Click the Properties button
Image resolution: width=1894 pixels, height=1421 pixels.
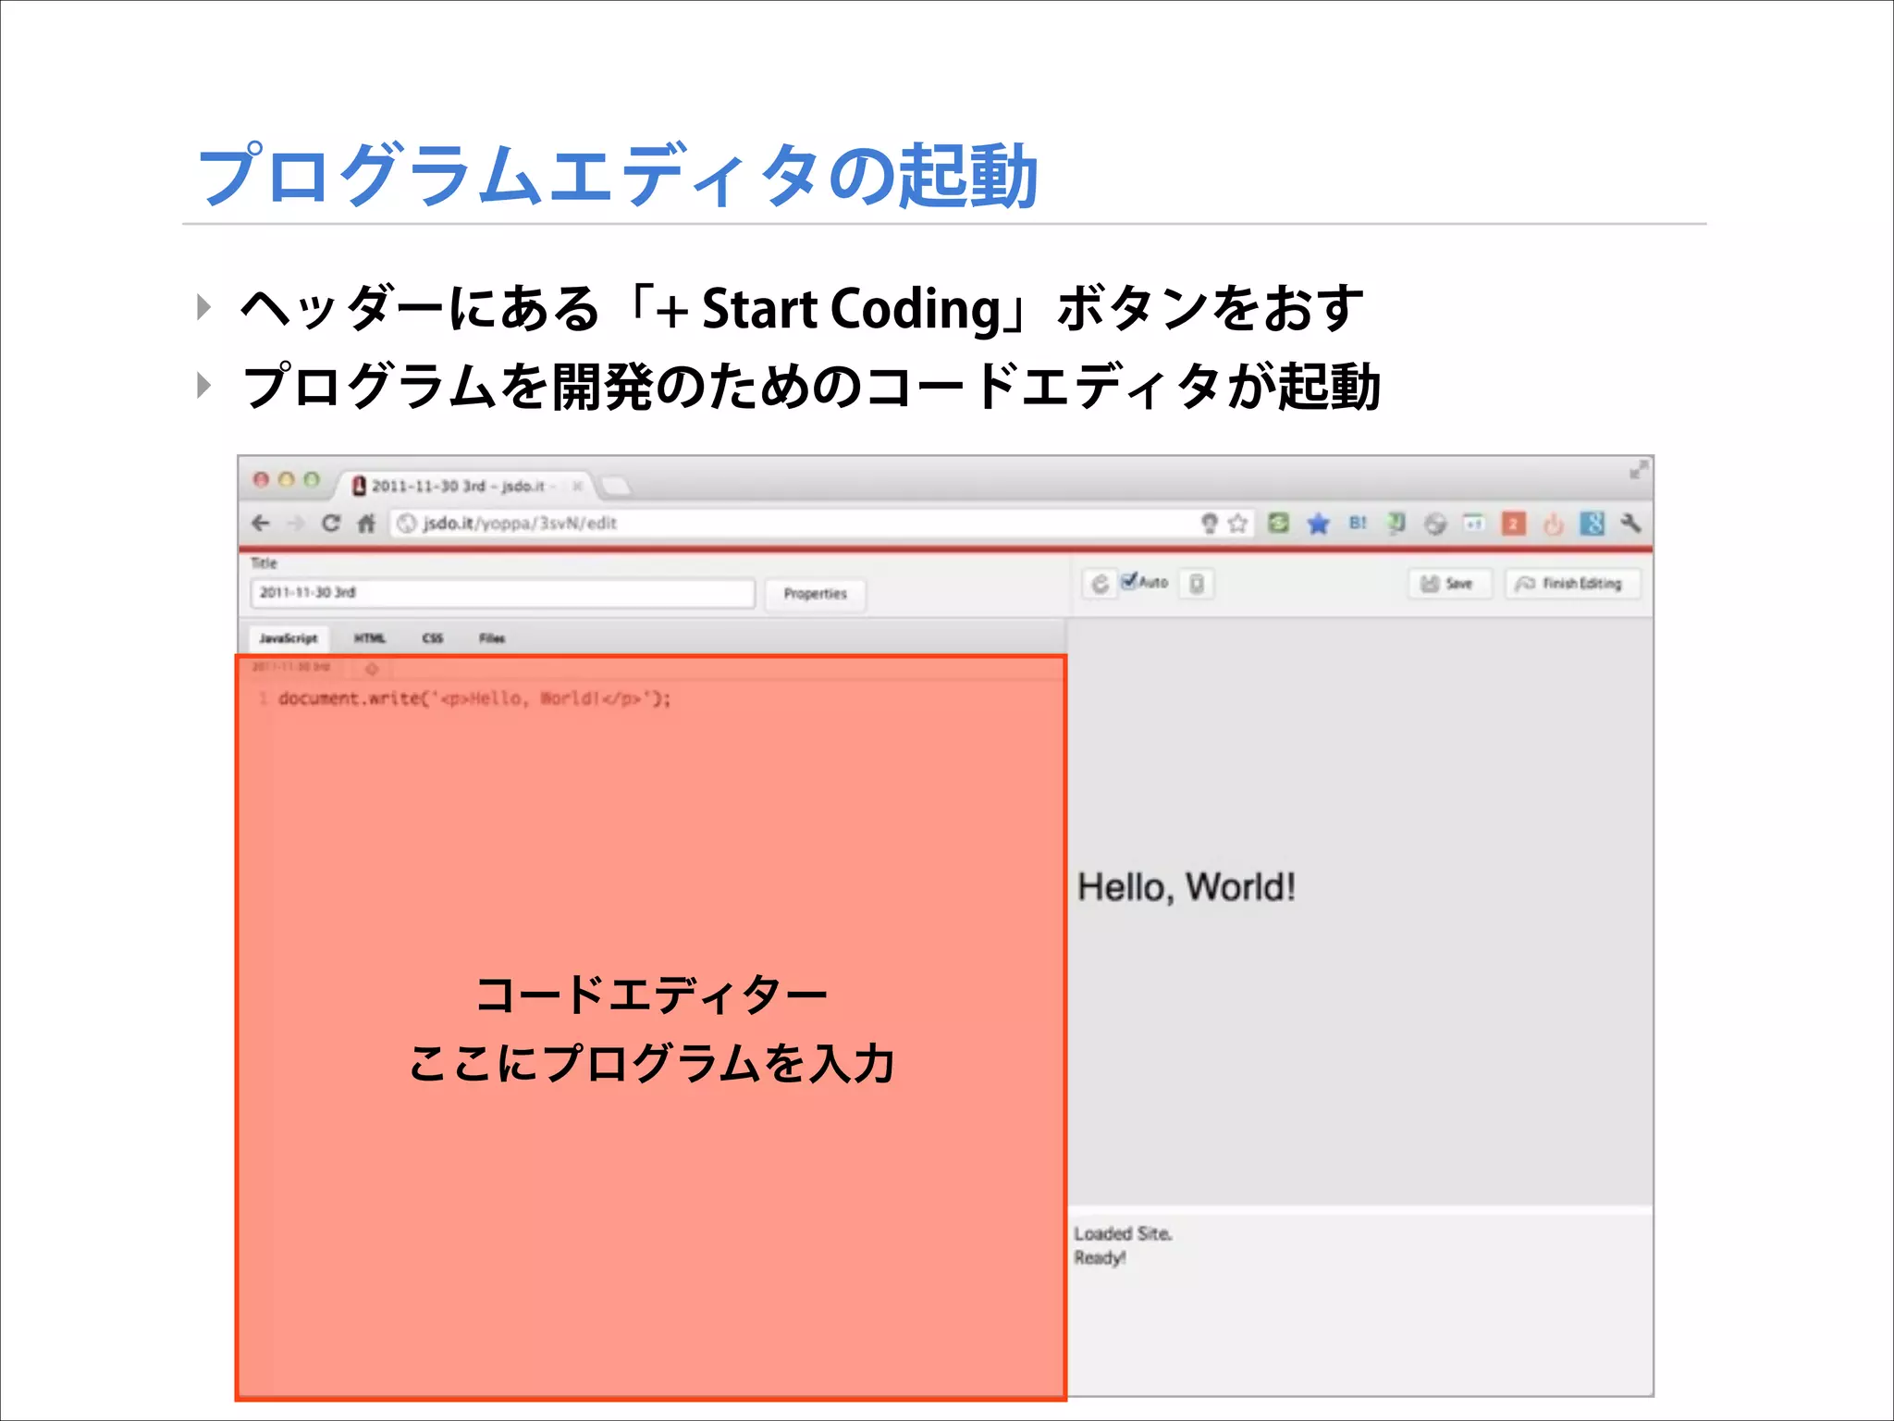(x=816, y=594)
